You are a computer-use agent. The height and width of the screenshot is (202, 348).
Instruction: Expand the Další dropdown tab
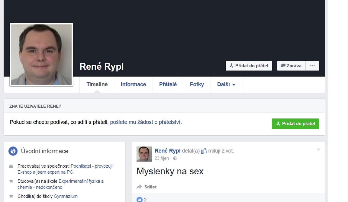226,85
